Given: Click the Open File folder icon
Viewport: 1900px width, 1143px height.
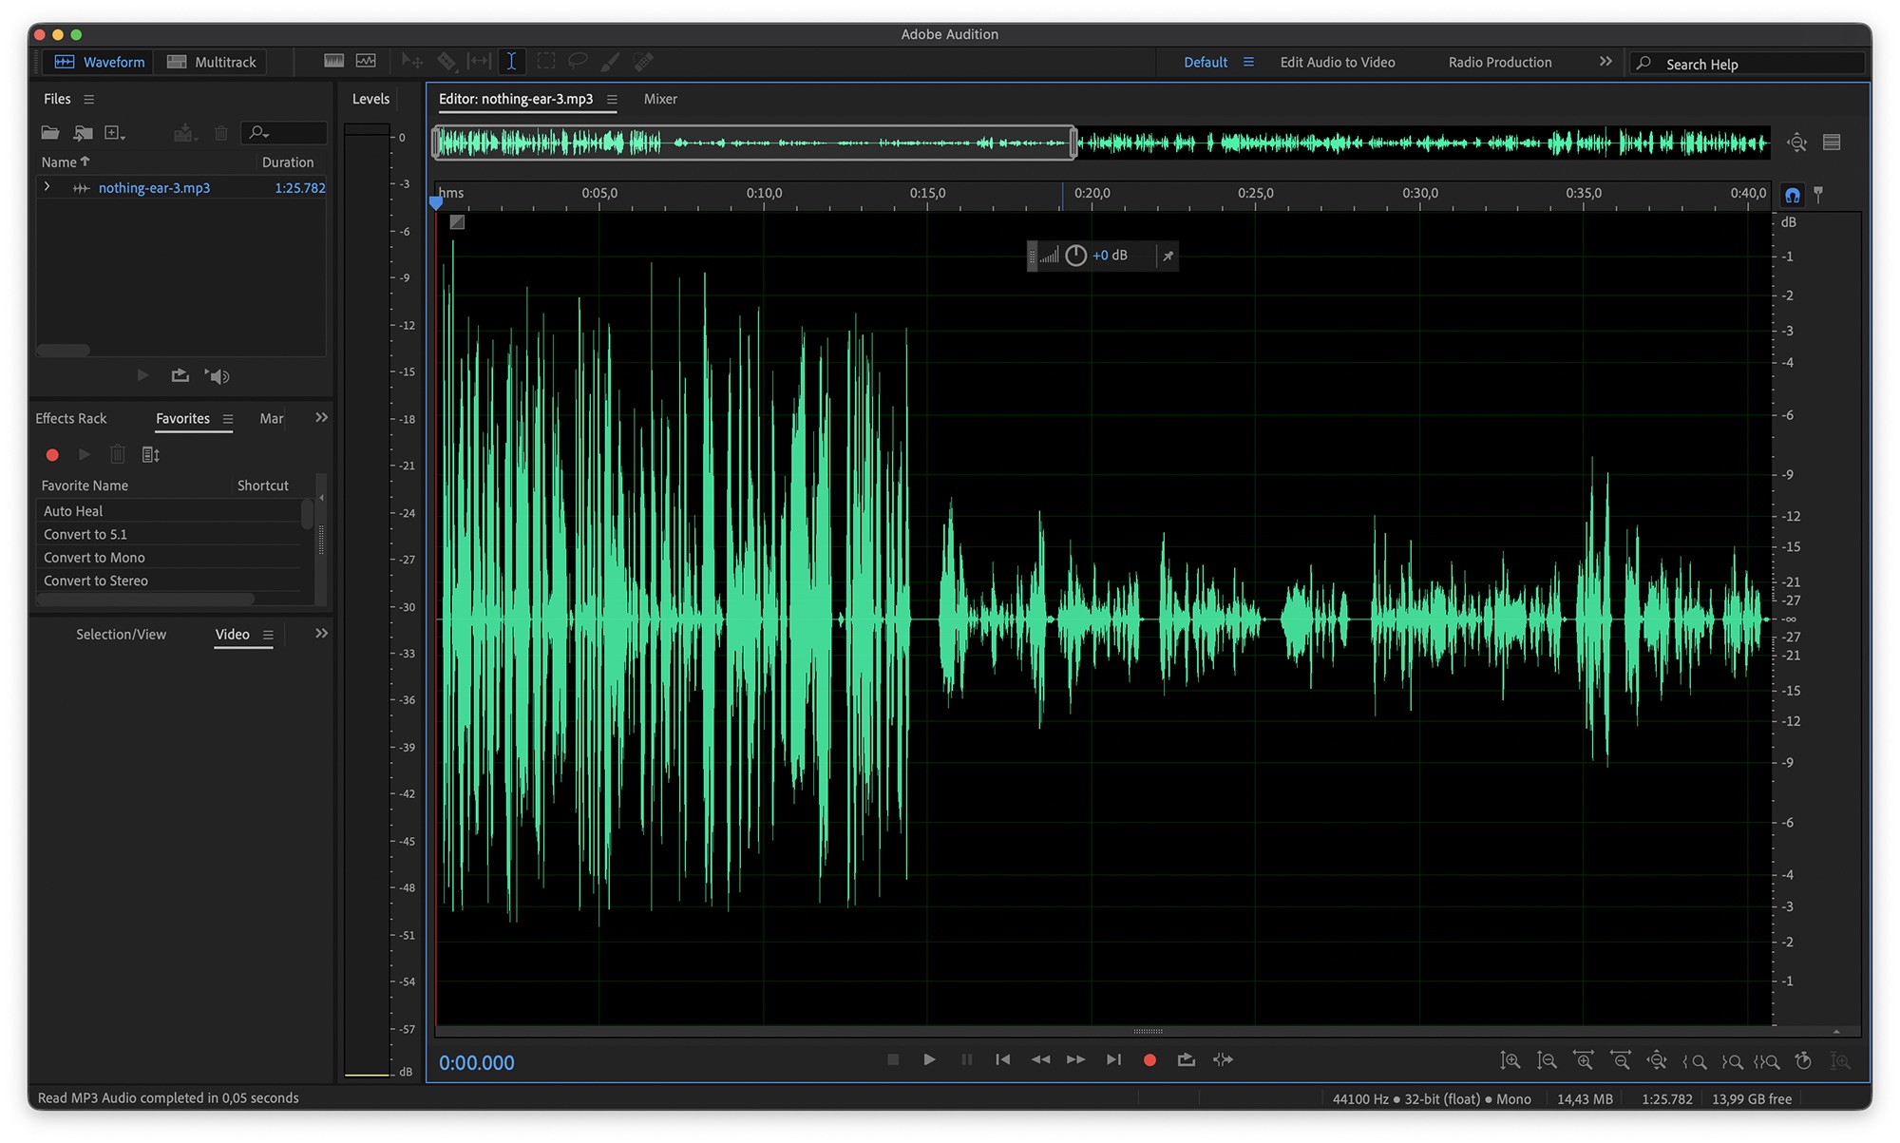Looking at the screenshot, I should pyautogui.click(x=49, y=133).
